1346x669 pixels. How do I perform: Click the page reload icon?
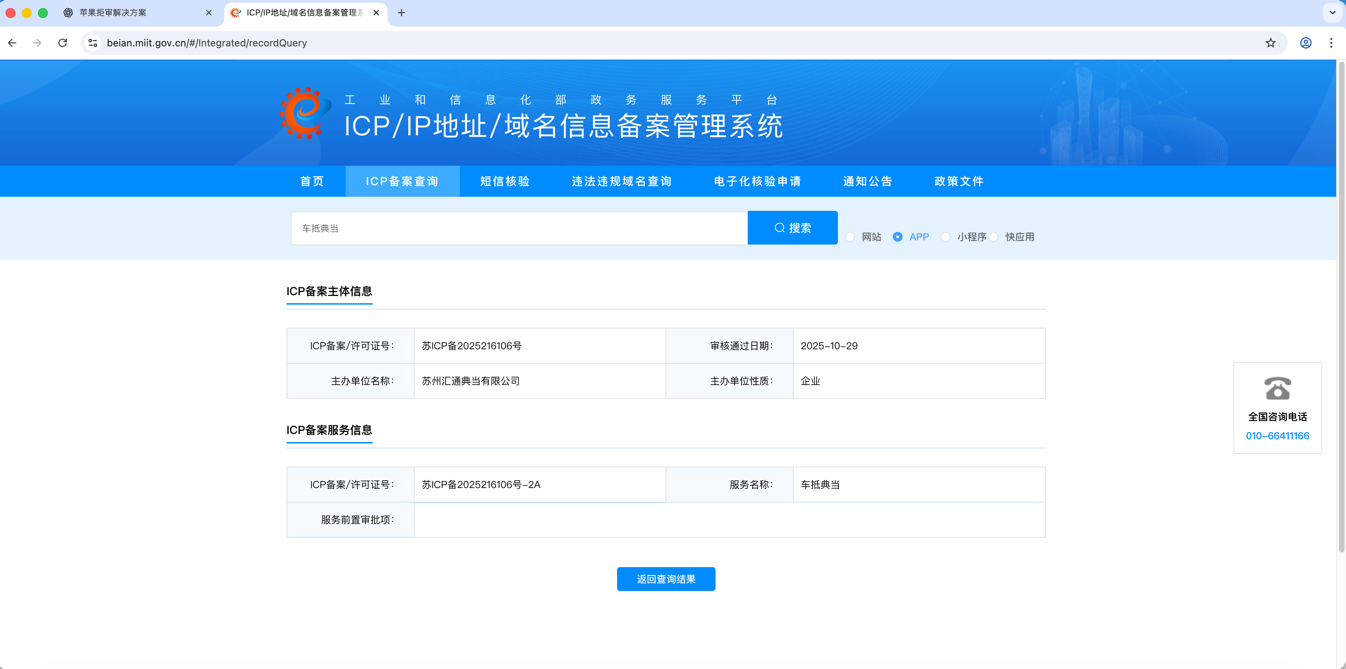click(x=63, y=43)
